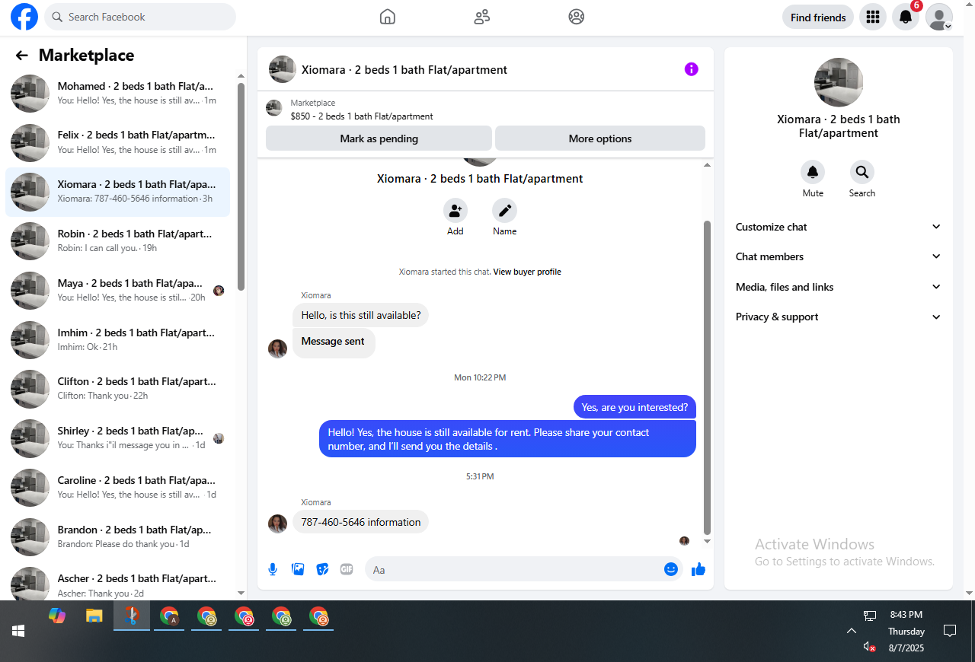
Task: Open Copilot from the taskbar
Action: (x=57, y=616)
